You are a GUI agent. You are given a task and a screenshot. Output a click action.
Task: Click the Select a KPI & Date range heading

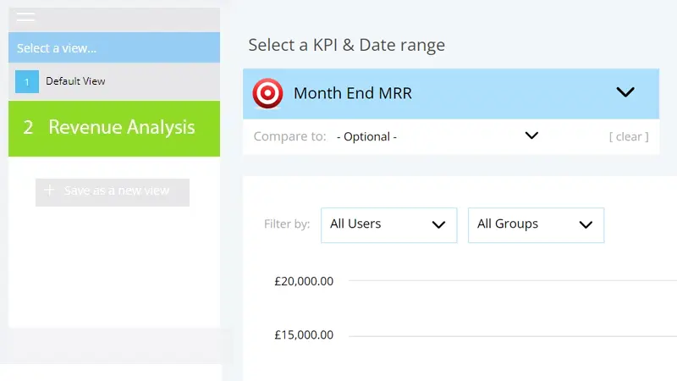click(346, 45)
